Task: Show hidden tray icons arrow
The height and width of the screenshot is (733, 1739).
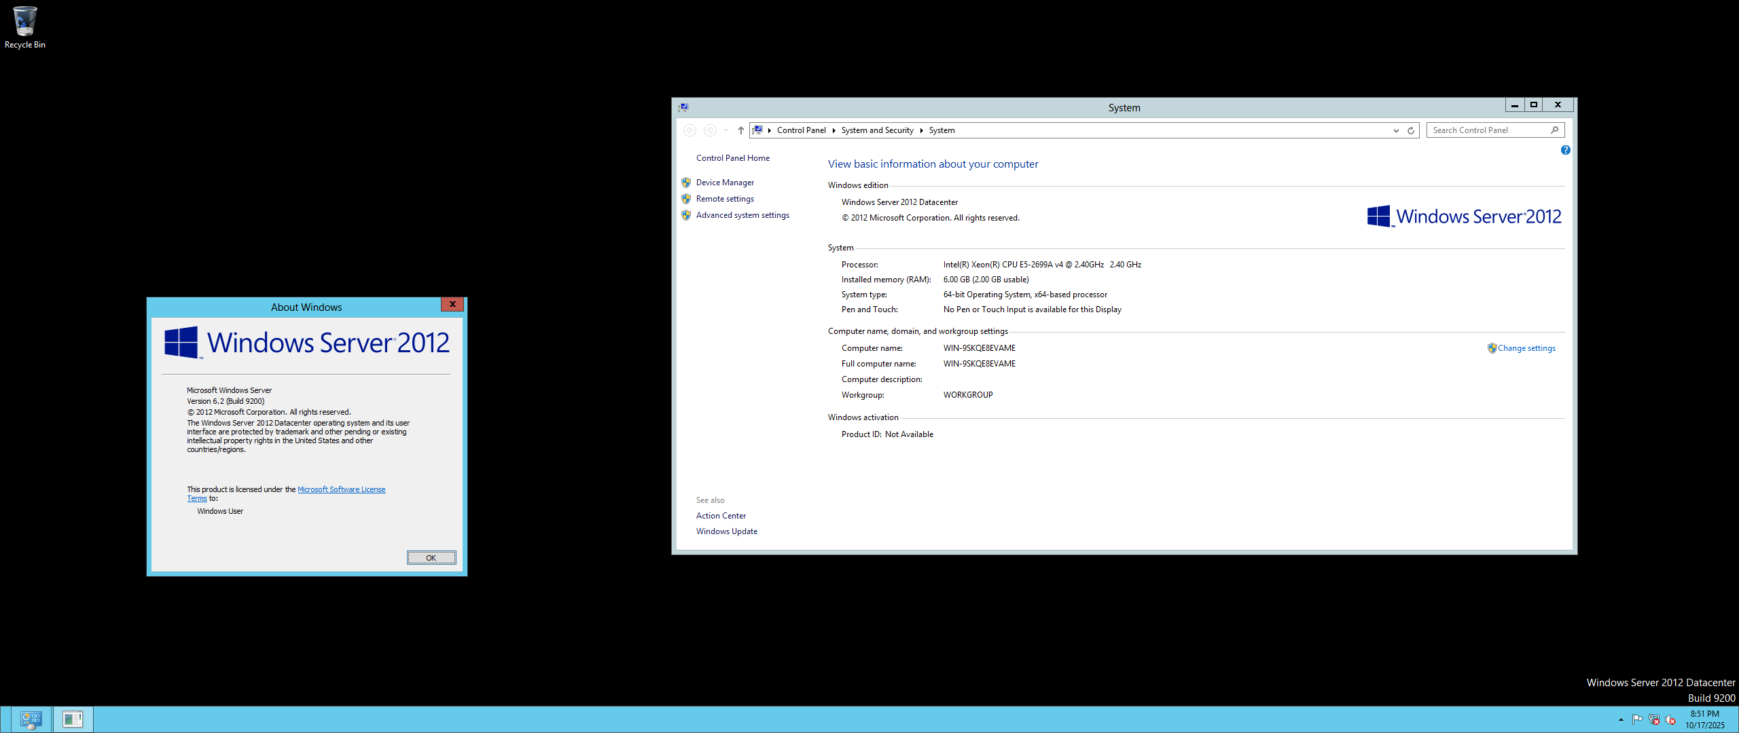Action: click(1621, 719)
